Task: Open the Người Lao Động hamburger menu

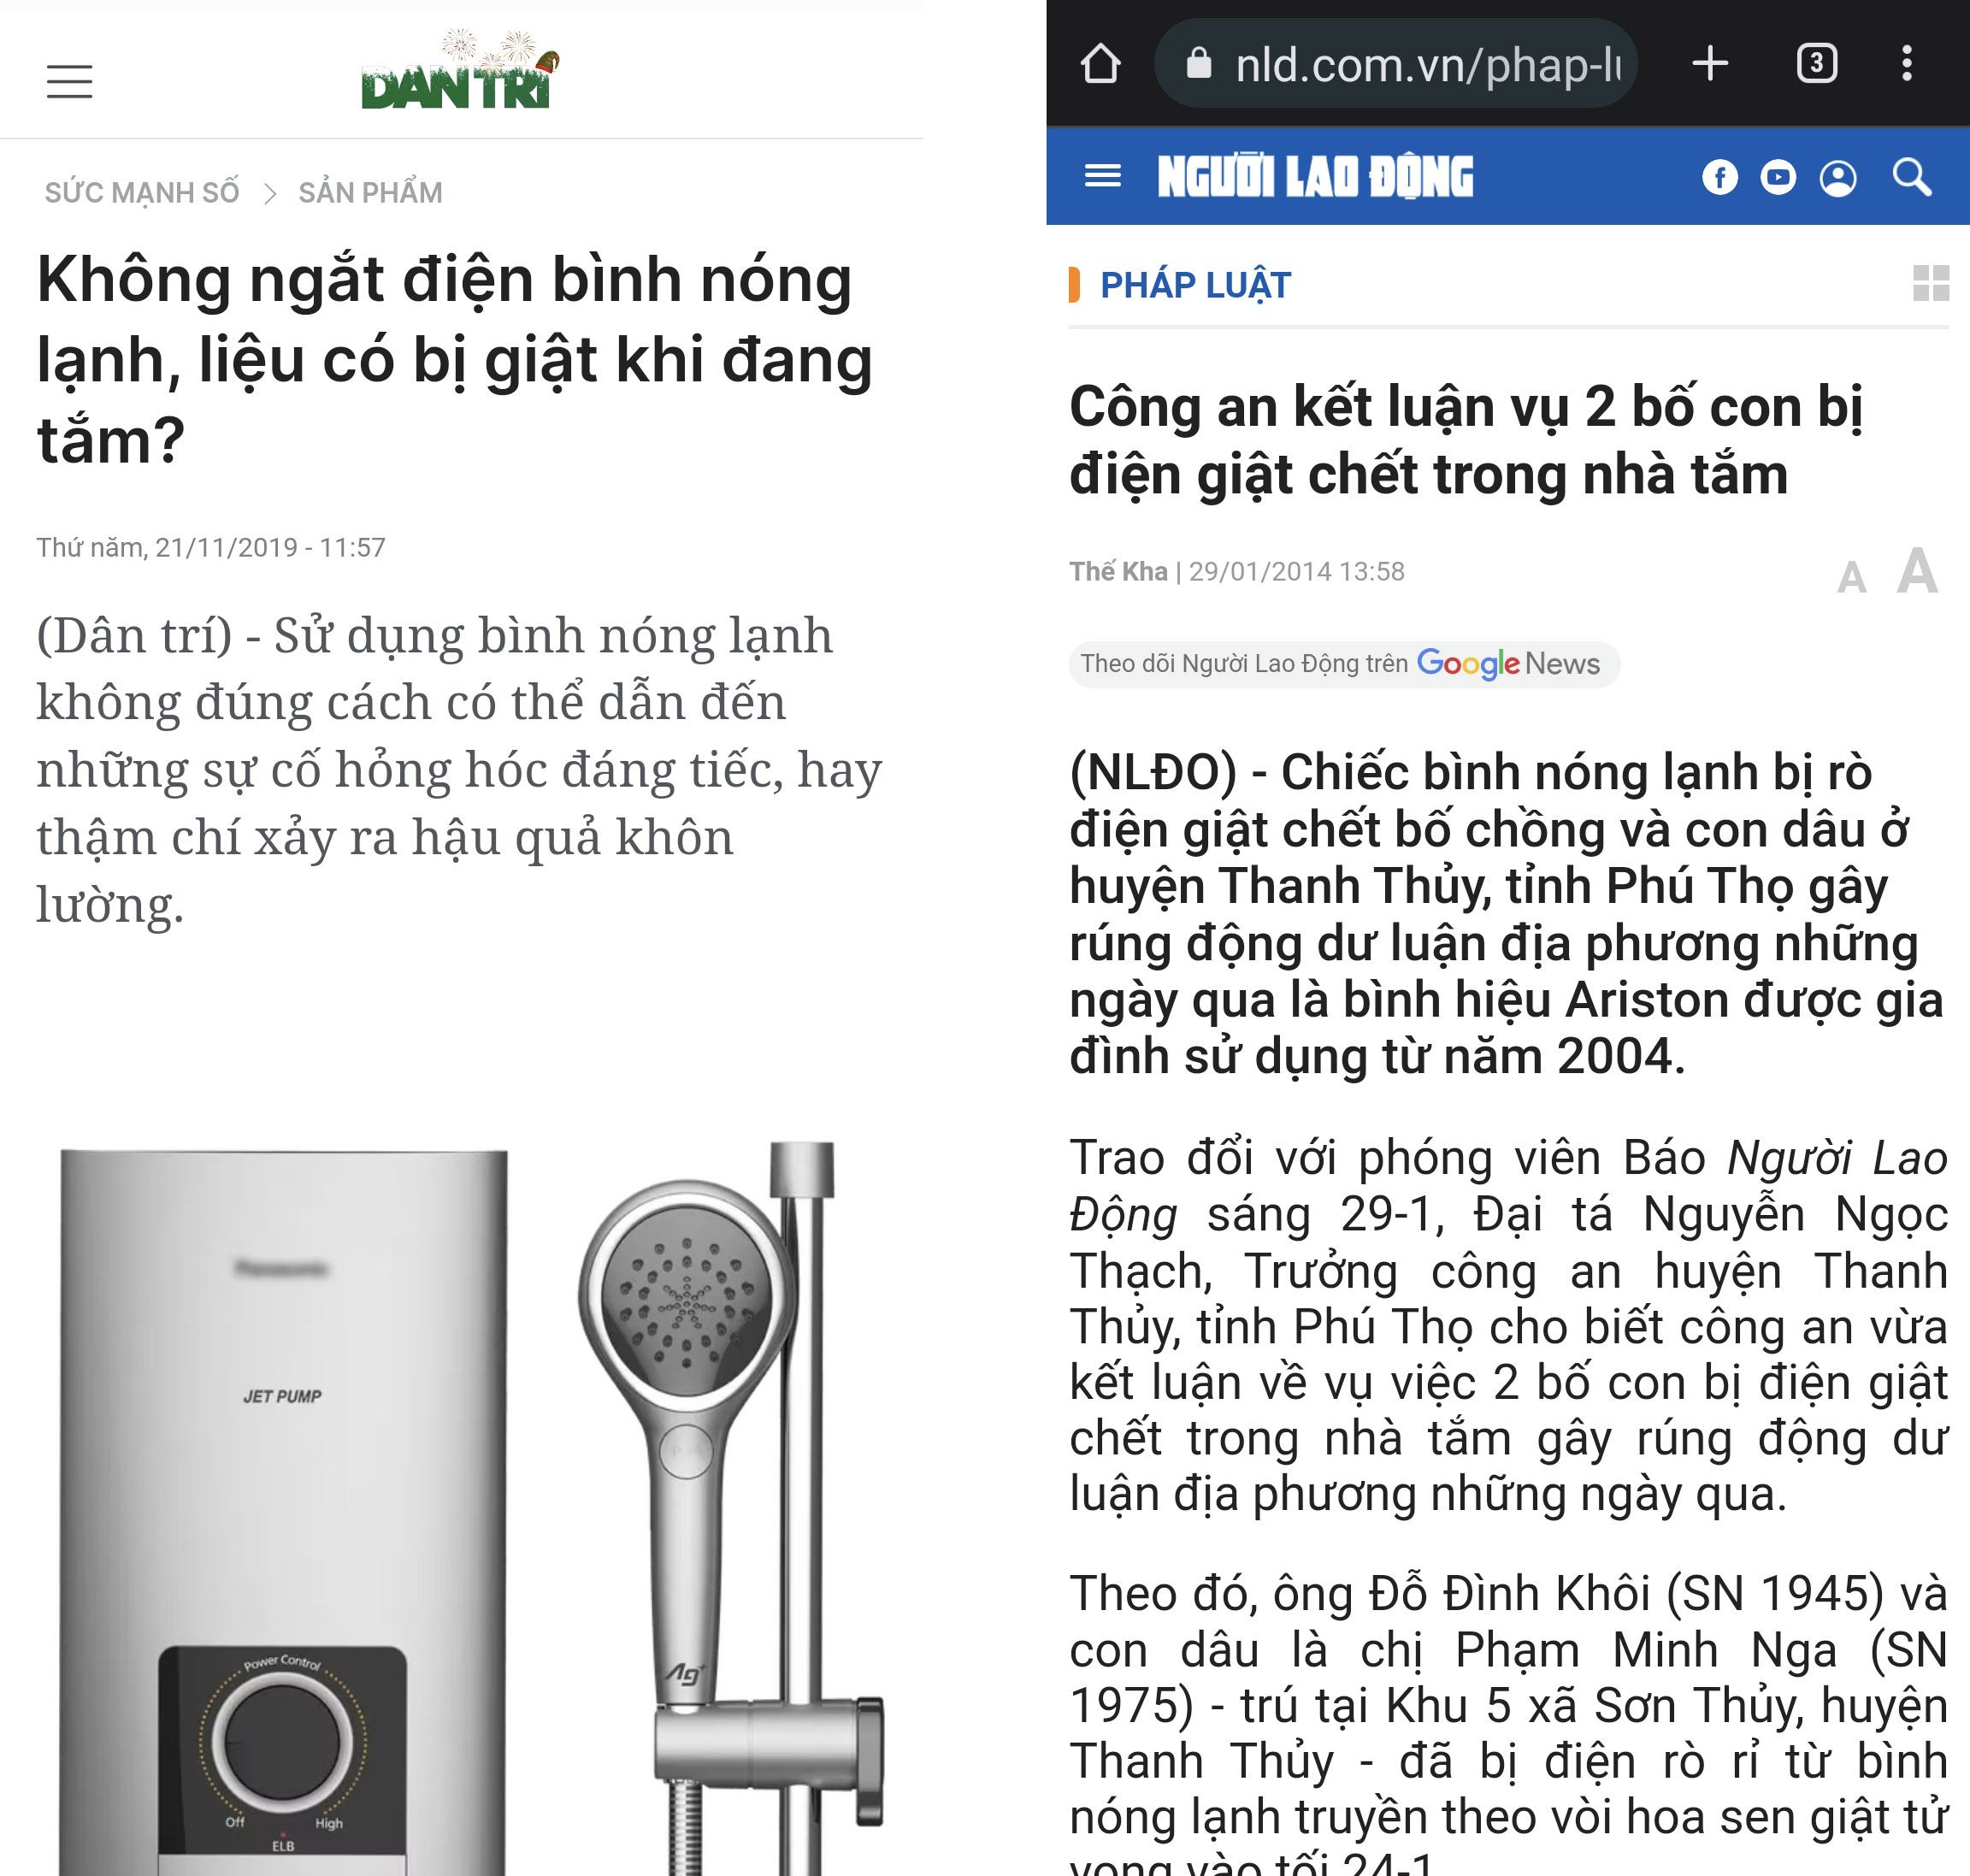Action: [x=1103, y=177]
